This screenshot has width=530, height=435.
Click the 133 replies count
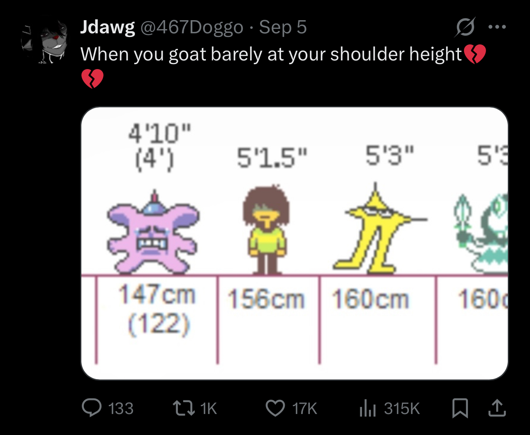coord(121,408)
